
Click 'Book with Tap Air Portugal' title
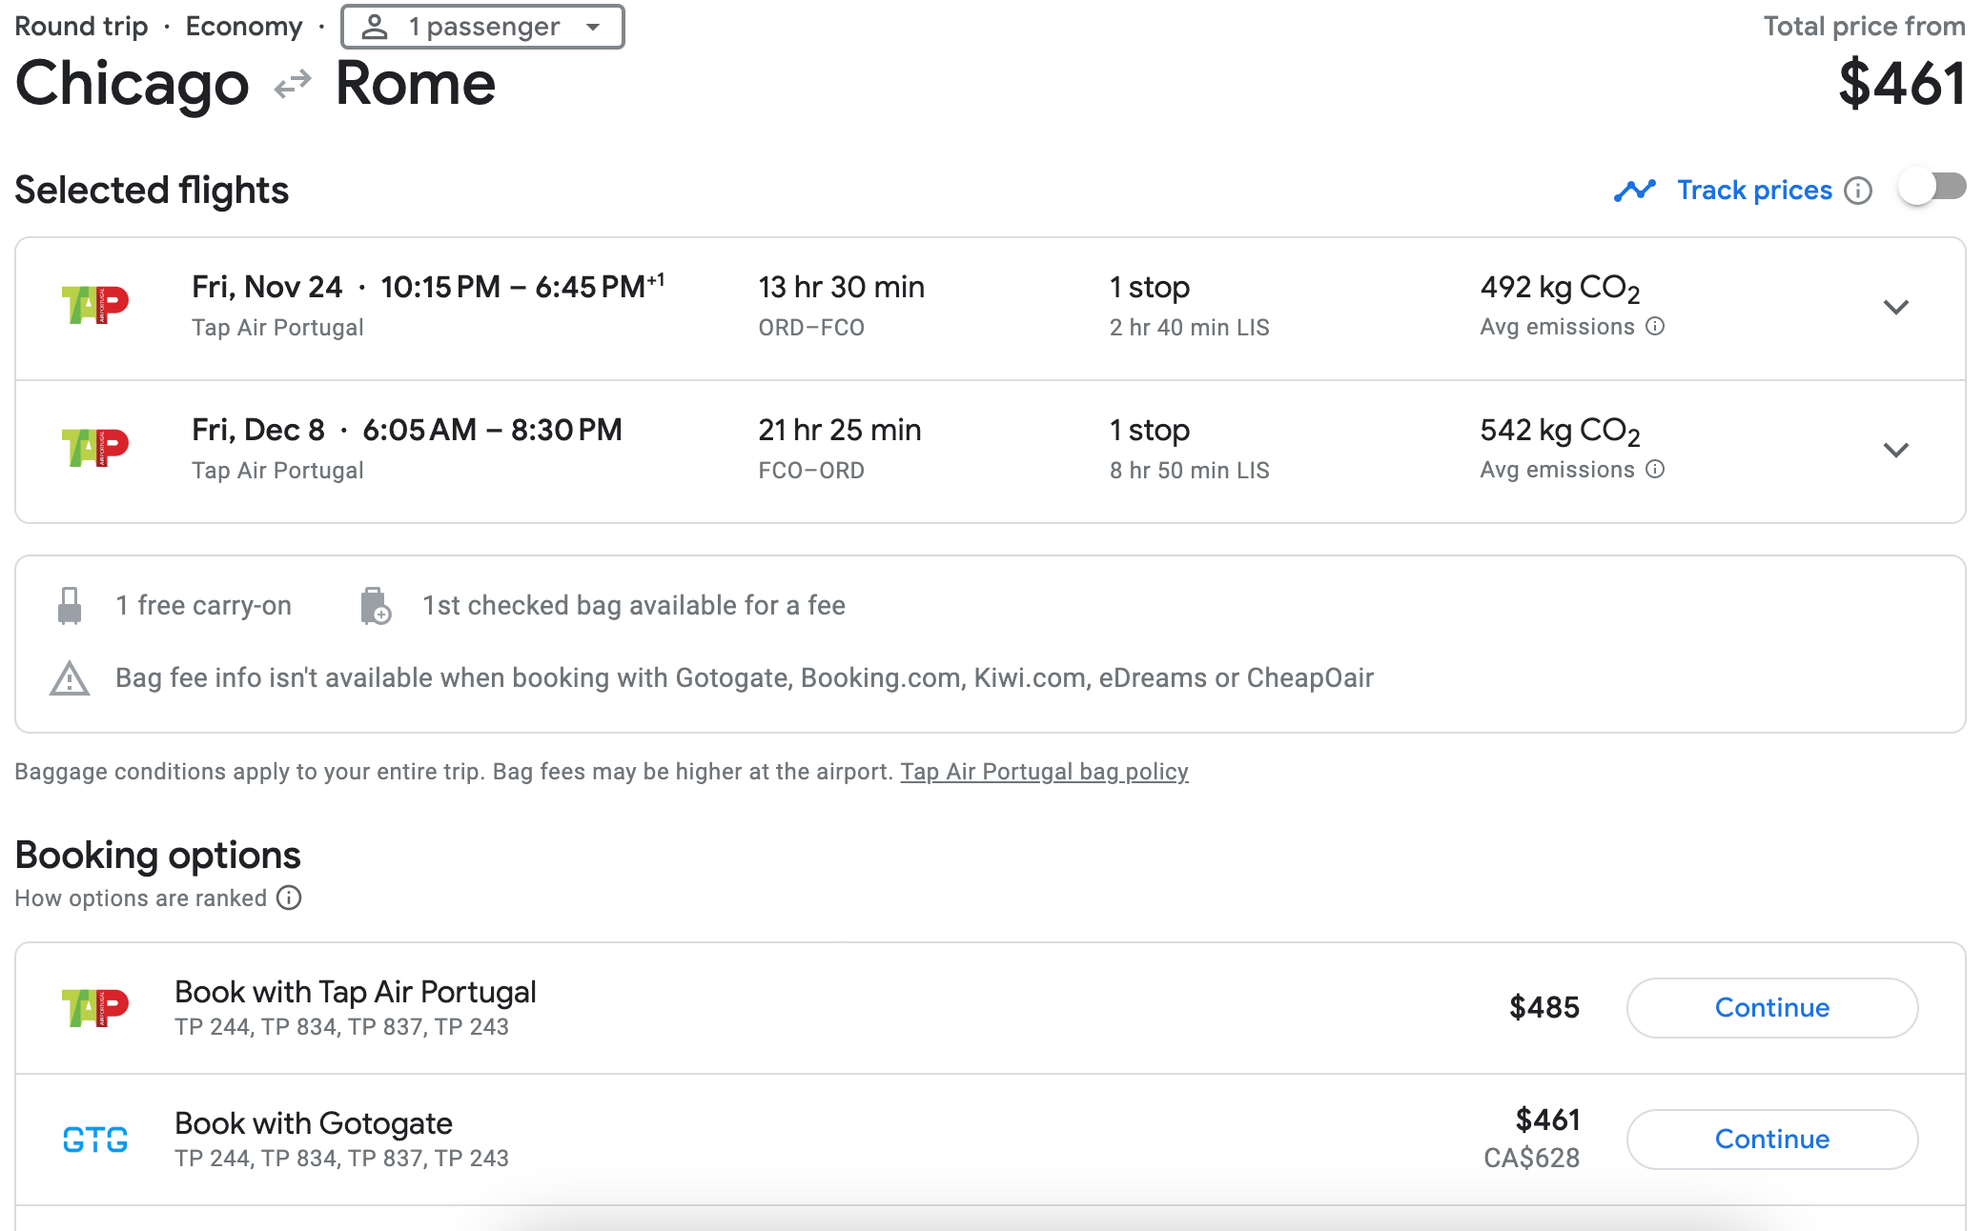pyautogui.click(x=356, y=992)
